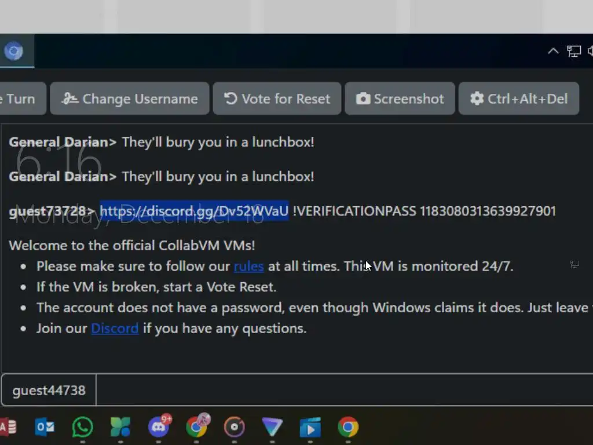Screen dimensions: 593x445
Task: Open the circular music app taskbar icon
Action: [x=235, y=427]
